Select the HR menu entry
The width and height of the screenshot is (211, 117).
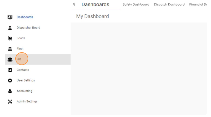tap(38, 59)
